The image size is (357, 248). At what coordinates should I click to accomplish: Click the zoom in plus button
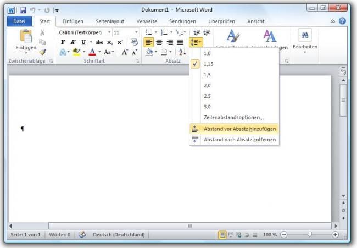click(x=335, y=235)
